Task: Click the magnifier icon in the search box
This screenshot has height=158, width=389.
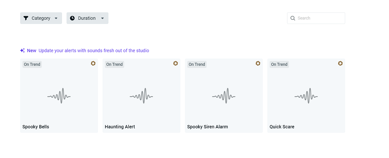Action: pos(293,18)
